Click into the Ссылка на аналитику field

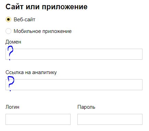tap(74, 85)
